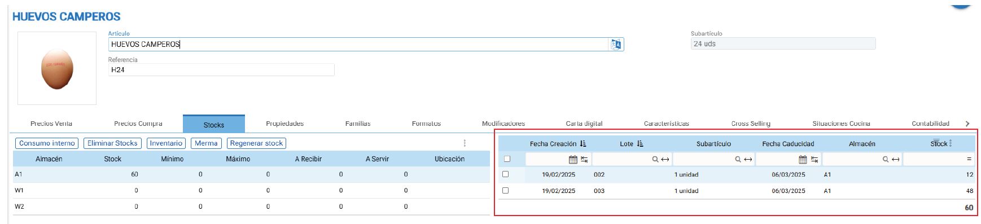Sort by Lote column icon
Viewport: 981px width, 224px height.
click(x=640, y=144)
